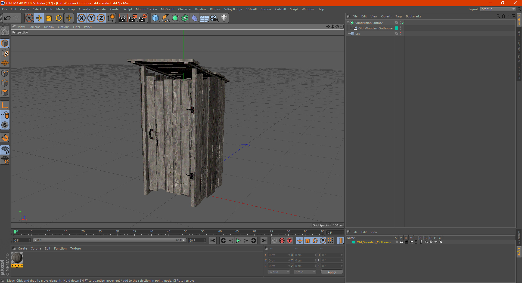Jump to the start of the animation
Screen dimensions: 522x283
click(x=213, y=241)
